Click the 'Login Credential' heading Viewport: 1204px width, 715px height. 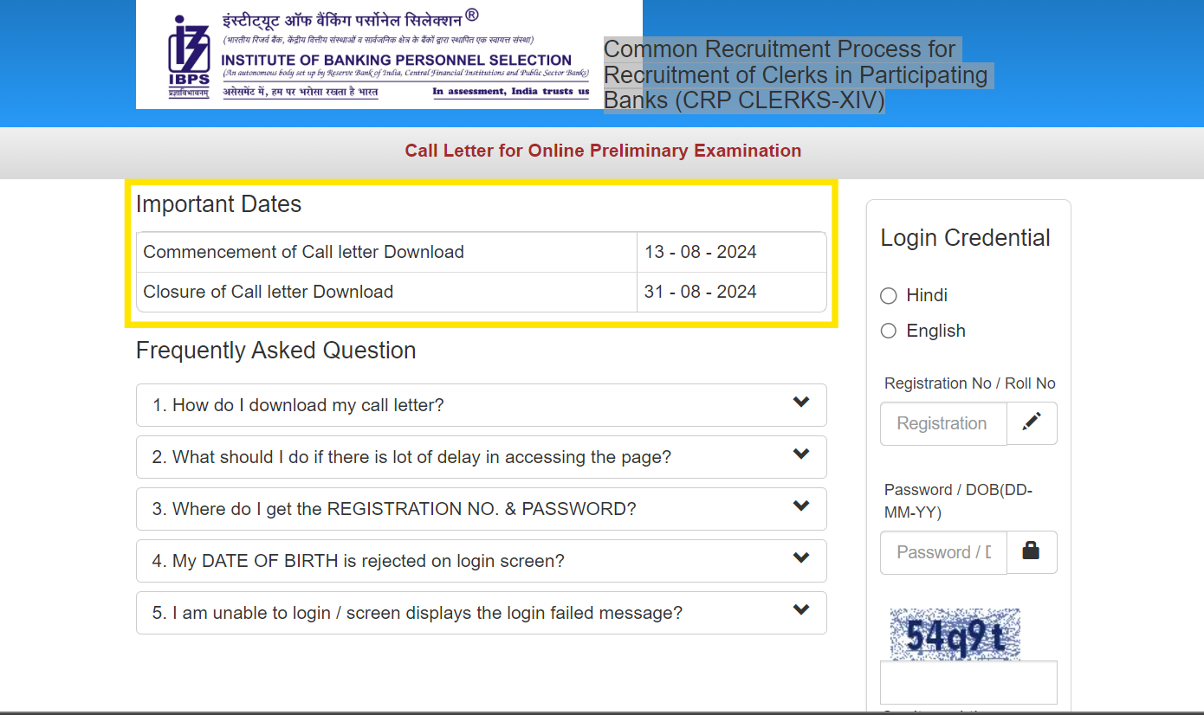[965, 238]
